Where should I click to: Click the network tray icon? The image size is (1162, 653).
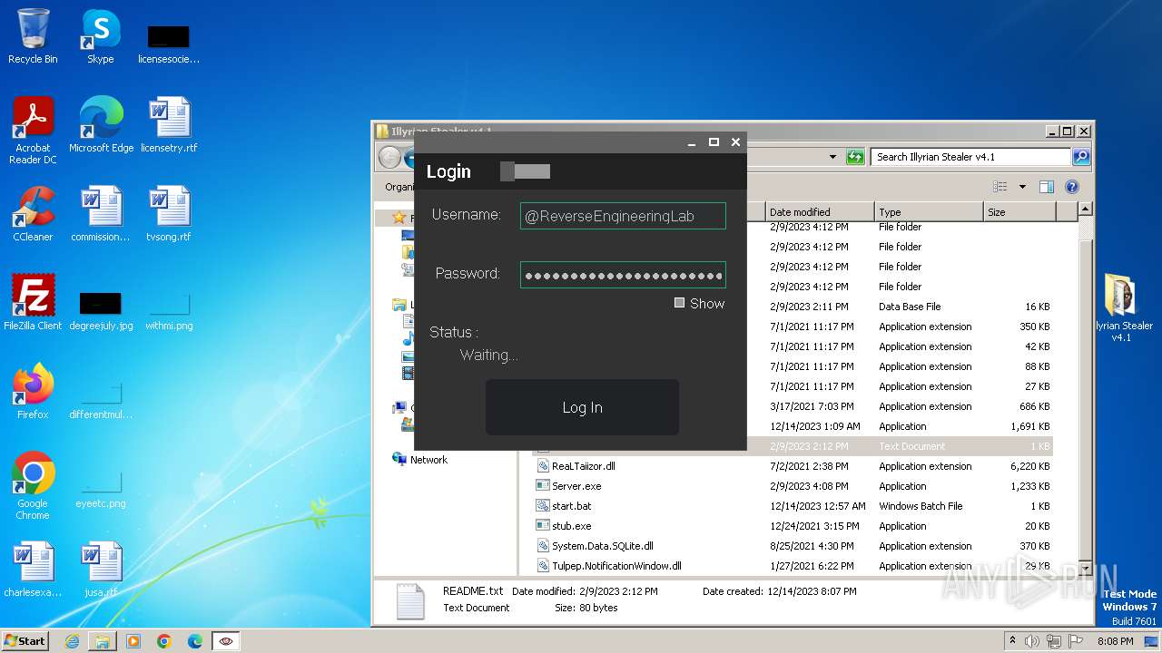(1054, 641)
